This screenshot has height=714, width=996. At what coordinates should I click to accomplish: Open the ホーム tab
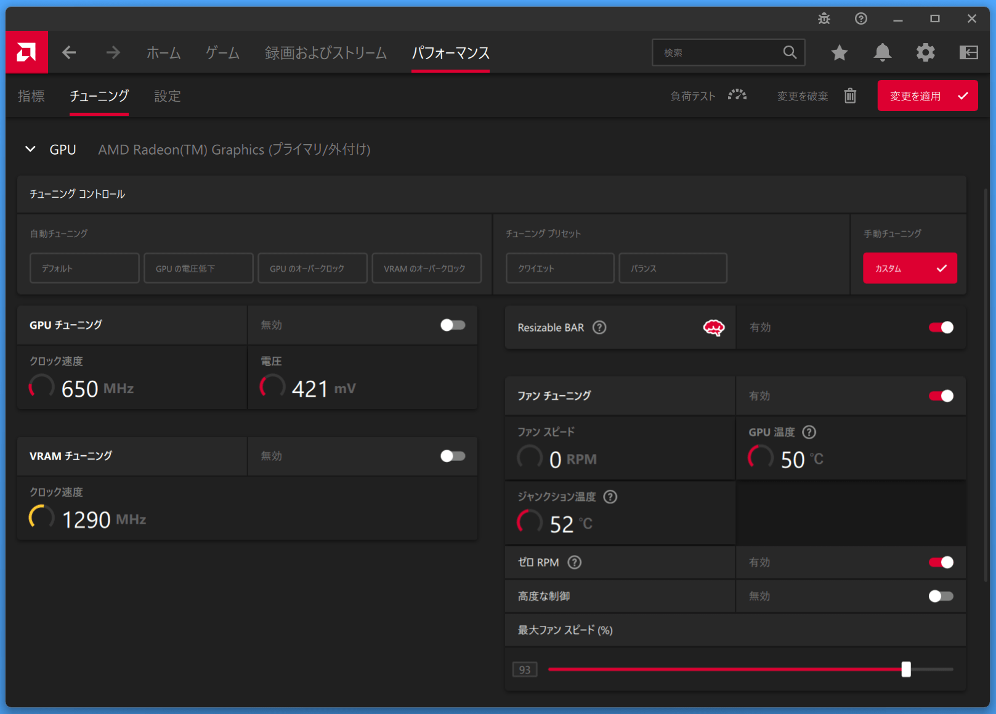[x=163, y=53]
